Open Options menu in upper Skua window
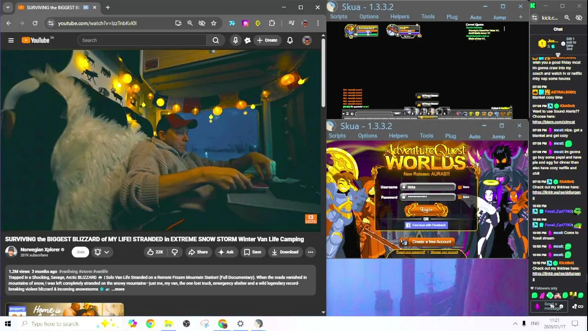The height and width of the screenshot is (331, 588). click(x=369, y=17)
